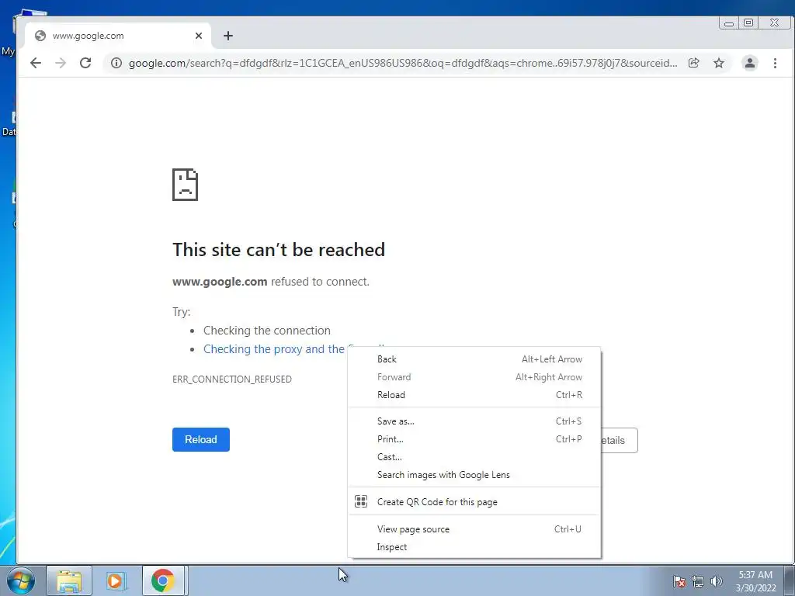This screenshot has width=795, height=596.
Task: Open Windows Media Player from taskbar
Action: tap(116, 580)
